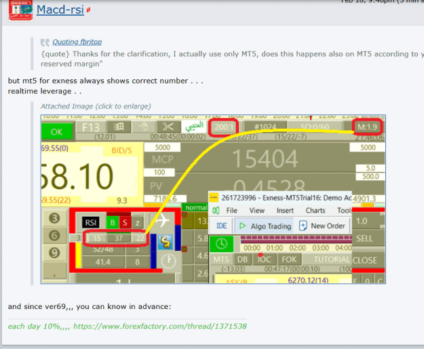Open the Macd-rsi user avatar
Image resolution: width=424 pixels, height=349 pixels.
point(20,10)
